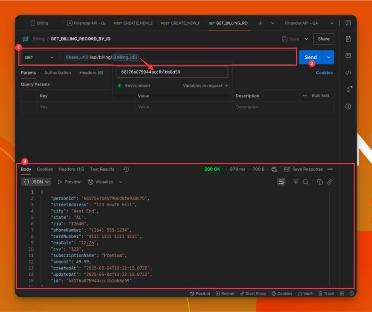The width and height of the screenshot is (372, 312).
Task: Expand Save options chevron
Action: tap(306, 39)
